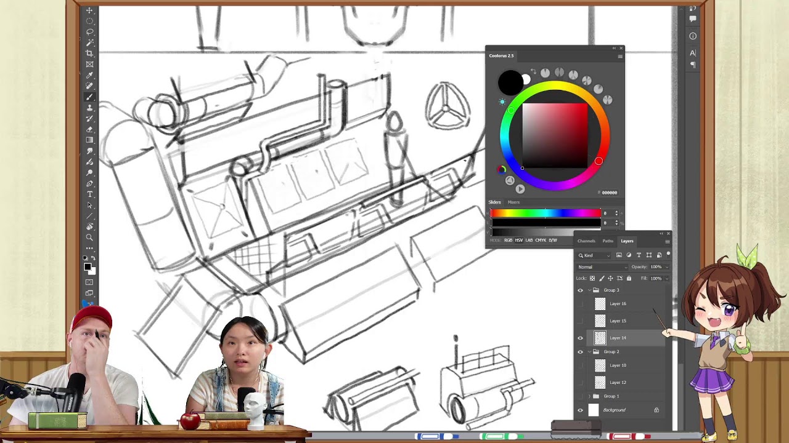Open the Channels tab
789x443 pixels.
(x=586, y=241)
